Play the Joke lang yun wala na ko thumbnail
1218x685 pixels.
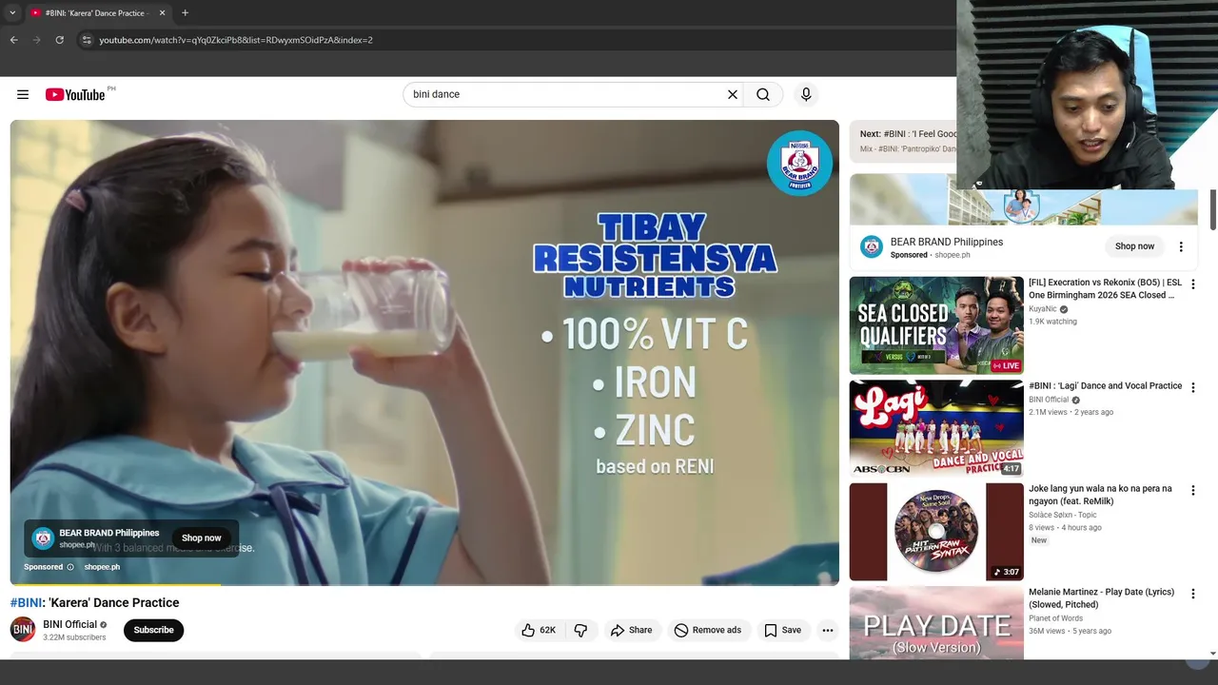tap(936, 532)
